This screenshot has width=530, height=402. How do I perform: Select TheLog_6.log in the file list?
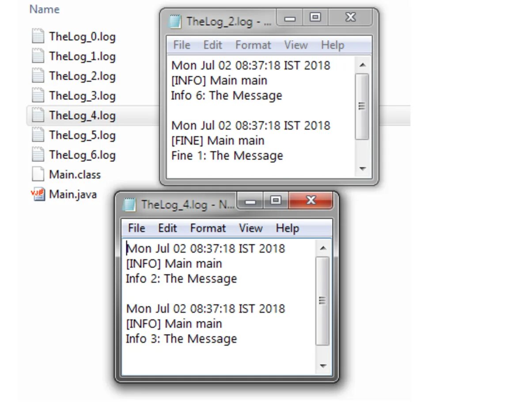point(82,155)
